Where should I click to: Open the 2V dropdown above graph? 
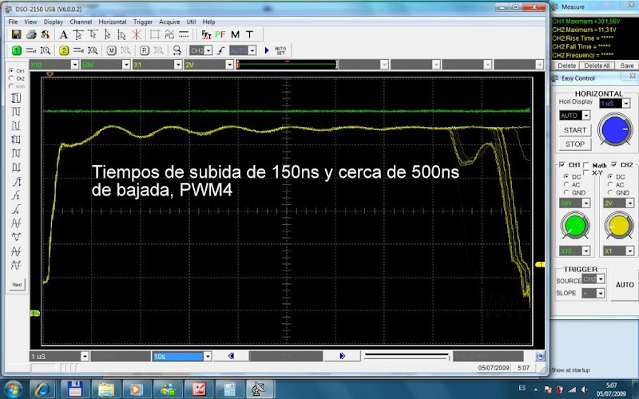click(x=229, y=65)
